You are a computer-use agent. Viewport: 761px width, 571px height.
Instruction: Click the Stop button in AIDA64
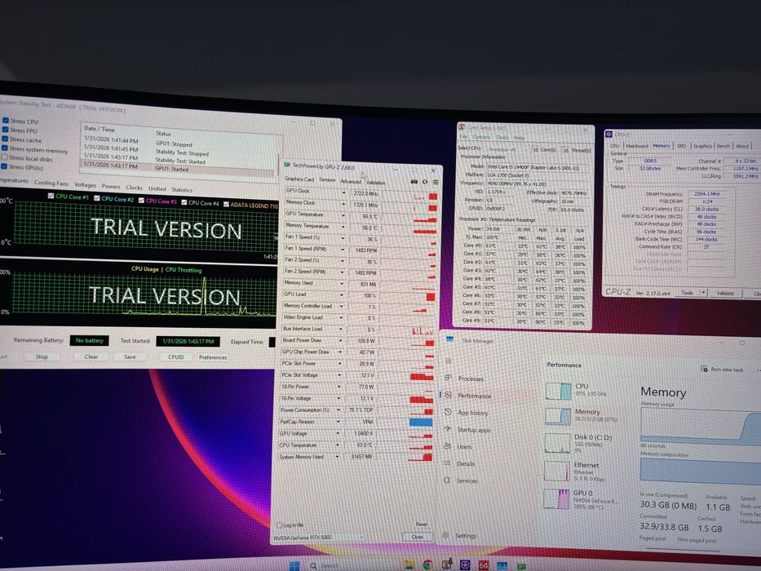[42, 356]
